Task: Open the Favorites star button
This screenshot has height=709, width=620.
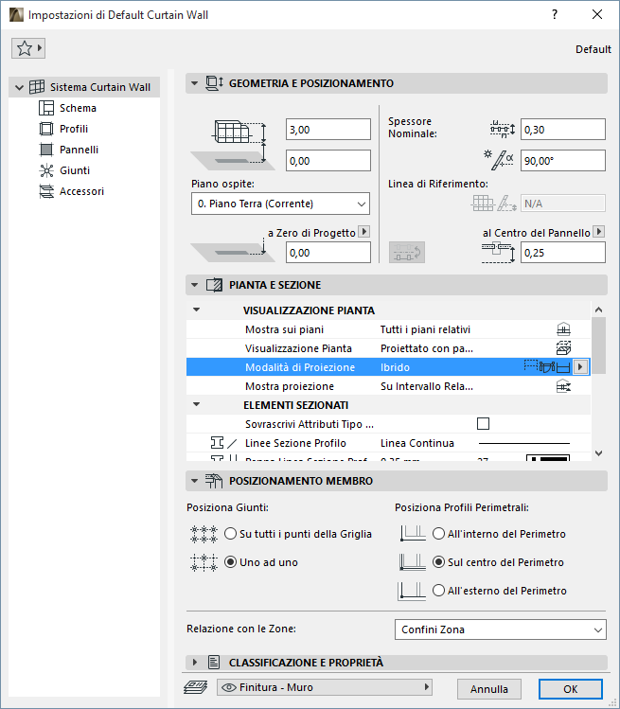Action: [x=28, y=48]
